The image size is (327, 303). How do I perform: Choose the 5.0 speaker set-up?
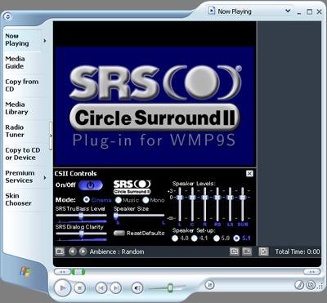pyautogui.click(x=217, y=238)
